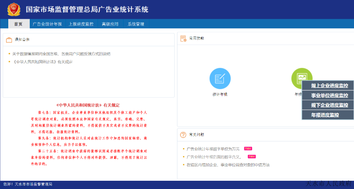Open 《中华人民共和国统计法》有关规定 notice link
Screen dimensions: 354x189
[43, 62]
